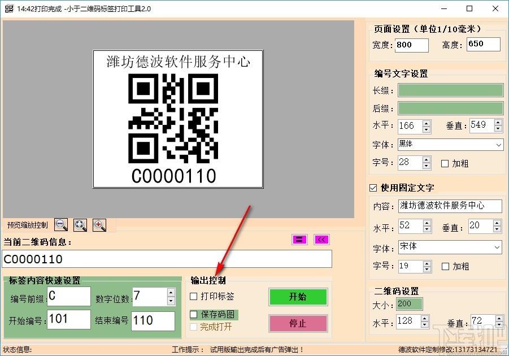Click current QR info field C0000110
Screen dimensions: 509x356
click(x=167, y=259)
